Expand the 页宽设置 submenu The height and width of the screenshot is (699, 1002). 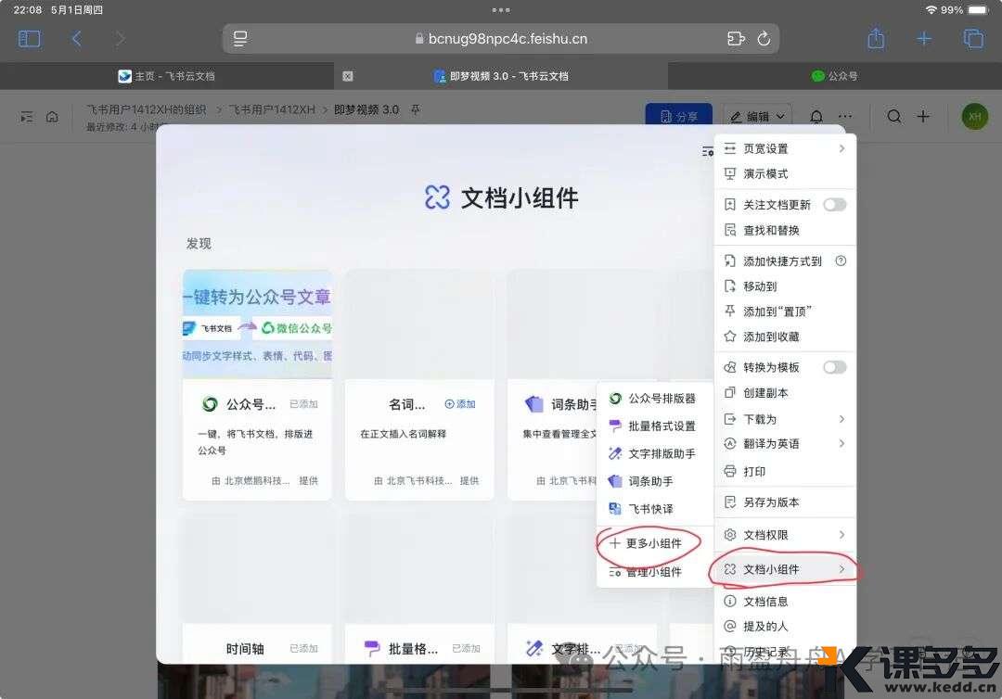tap(784, 148)
